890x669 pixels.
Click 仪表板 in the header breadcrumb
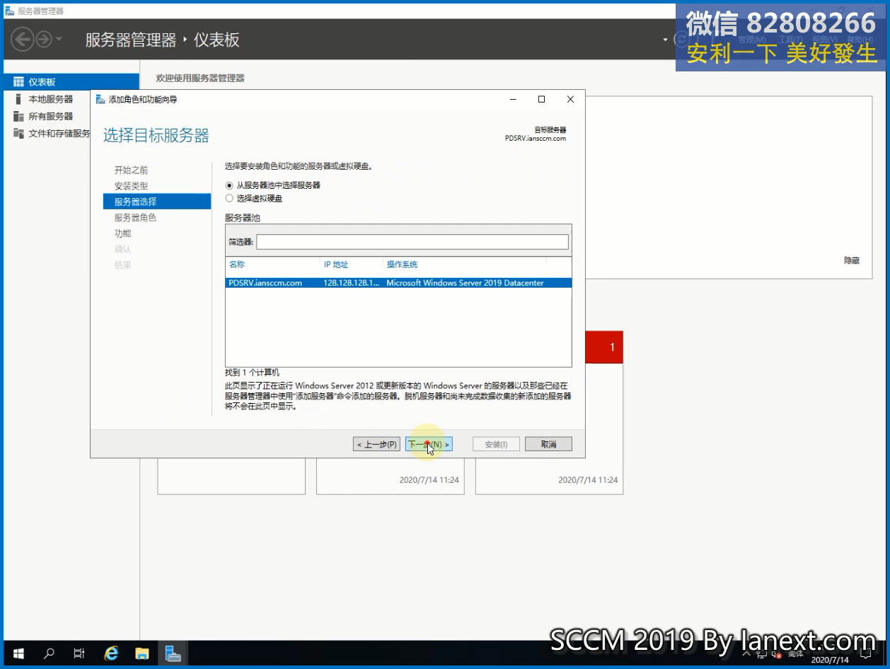[217, 40]
